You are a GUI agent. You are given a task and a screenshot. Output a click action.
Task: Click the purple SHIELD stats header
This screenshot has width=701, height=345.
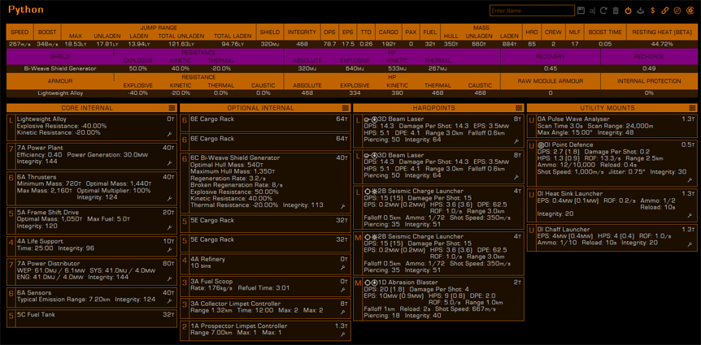60,57
